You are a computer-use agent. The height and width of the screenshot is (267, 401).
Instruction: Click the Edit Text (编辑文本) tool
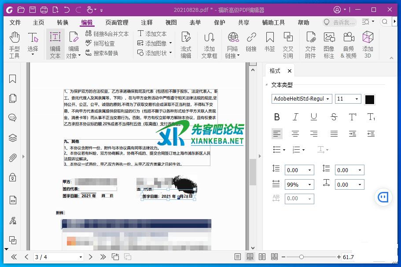coord(55,44)
